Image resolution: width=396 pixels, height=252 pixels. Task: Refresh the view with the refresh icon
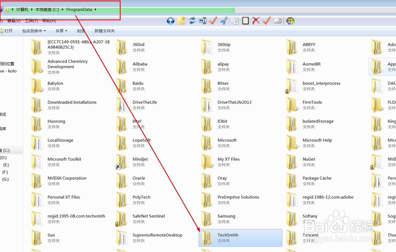[x=192, y=21]
